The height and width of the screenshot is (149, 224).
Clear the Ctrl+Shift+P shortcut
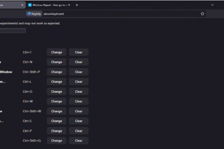click(78, 72)
